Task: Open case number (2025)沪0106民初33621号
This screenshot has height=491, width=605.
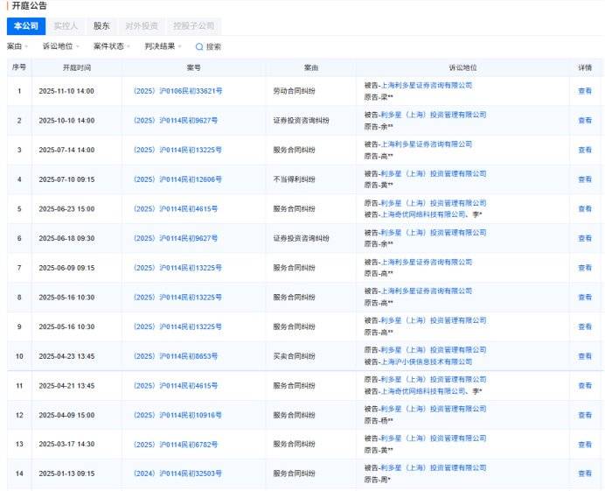Action: click(x=177, y=91)
